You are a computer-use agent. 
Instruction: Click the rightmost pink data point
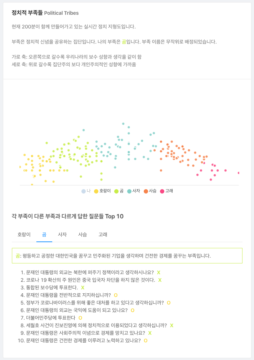pyautogui.click(x=239, y=173)
